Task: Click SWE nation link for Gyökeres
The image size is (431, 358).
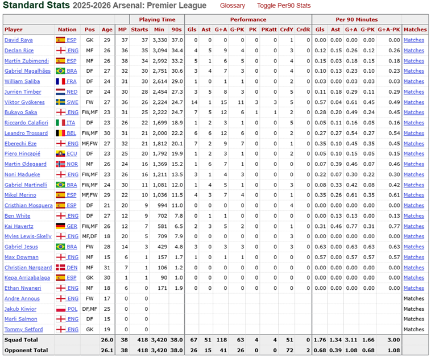Action: click(72, 102)
